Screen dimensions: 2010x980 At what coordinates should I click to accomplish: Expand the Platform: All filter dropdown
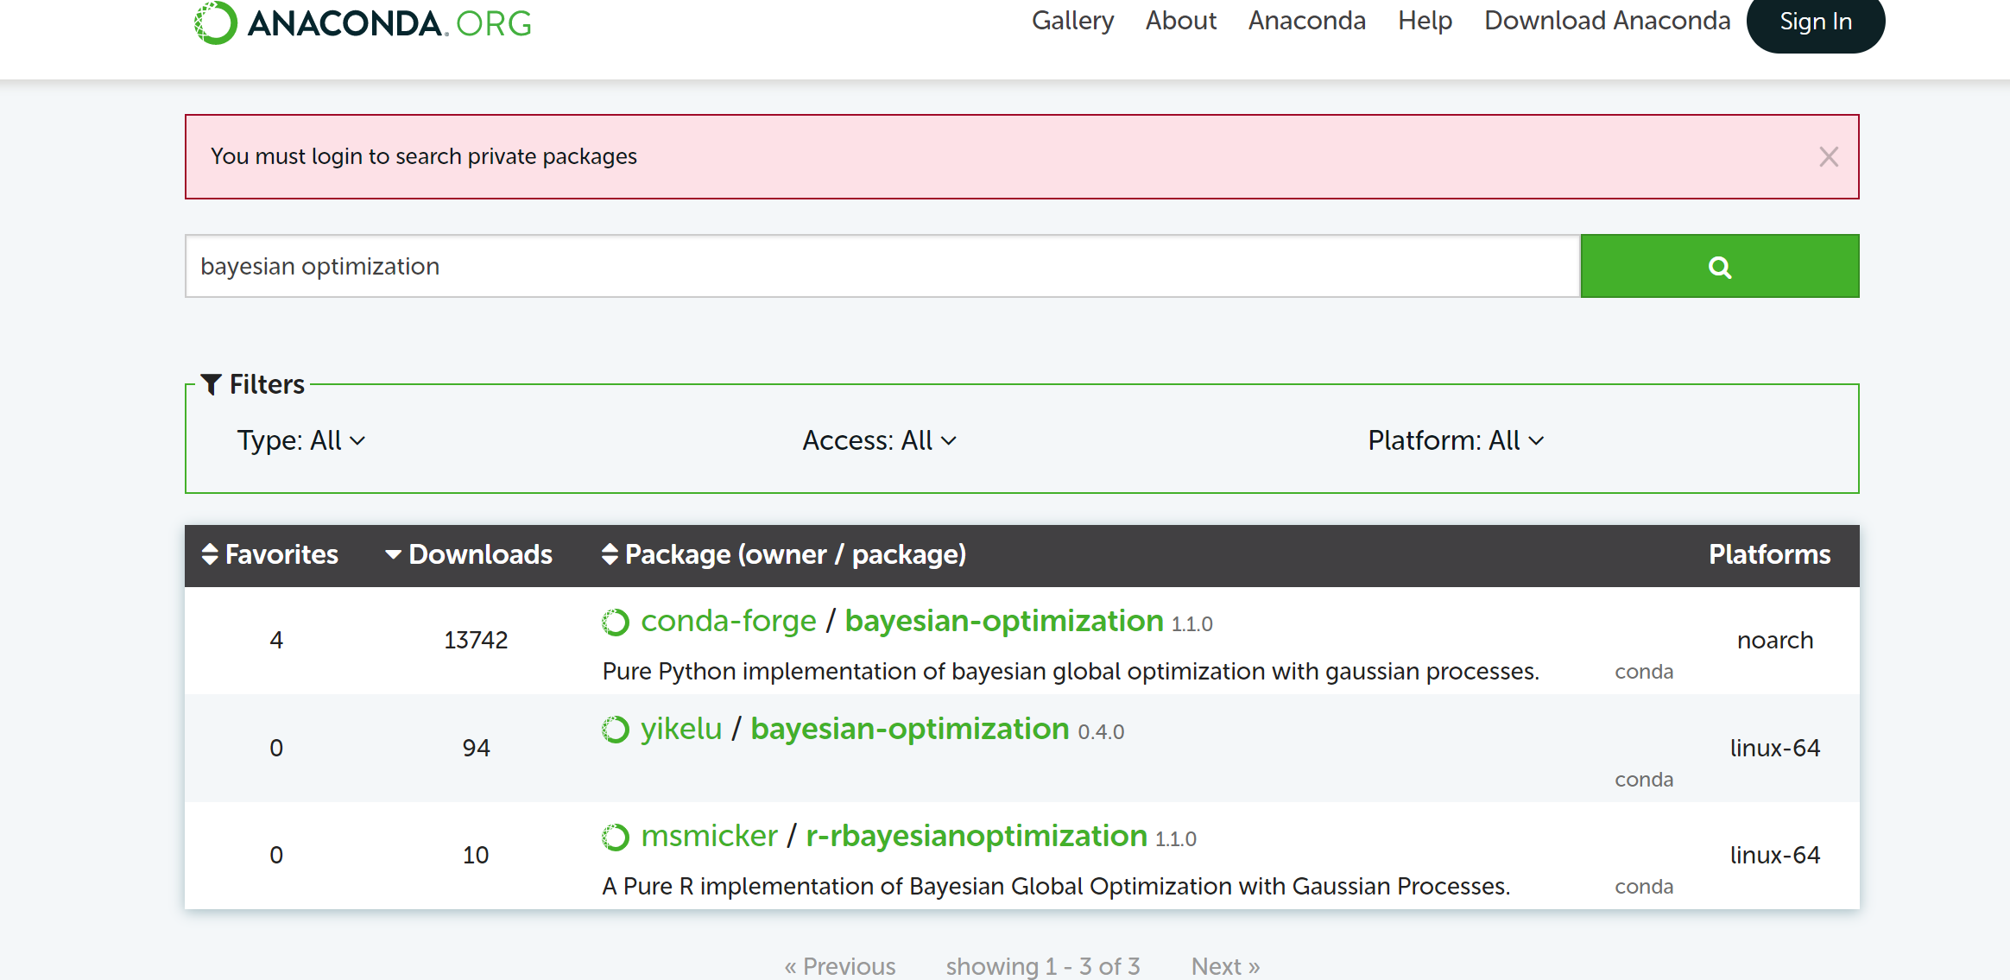pos(1456,440)
